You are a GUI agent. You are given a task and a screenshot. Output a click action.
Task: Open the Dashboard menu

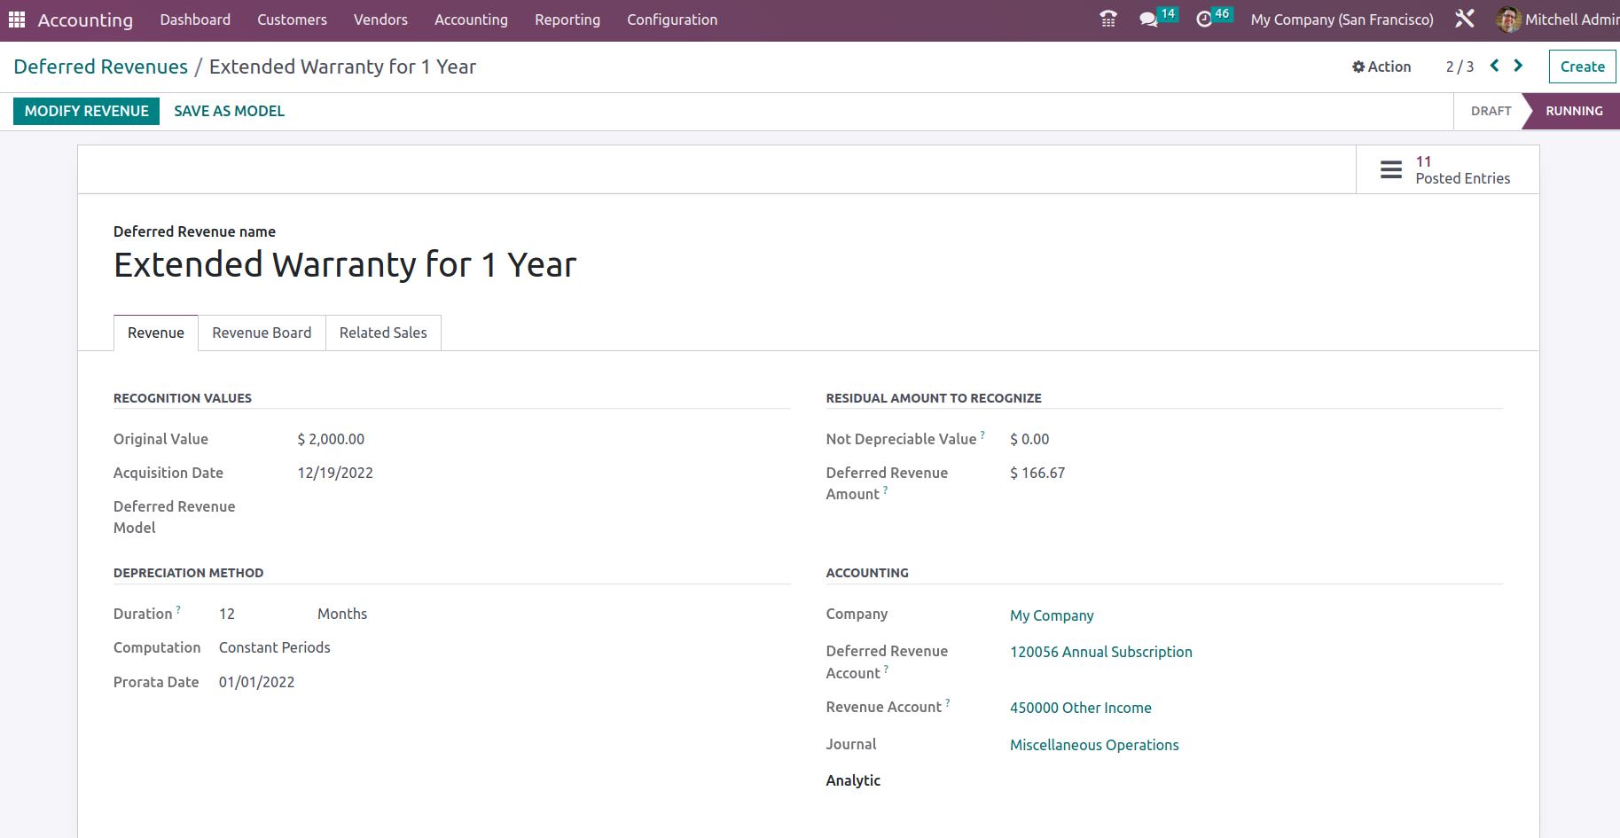point(195,20)
